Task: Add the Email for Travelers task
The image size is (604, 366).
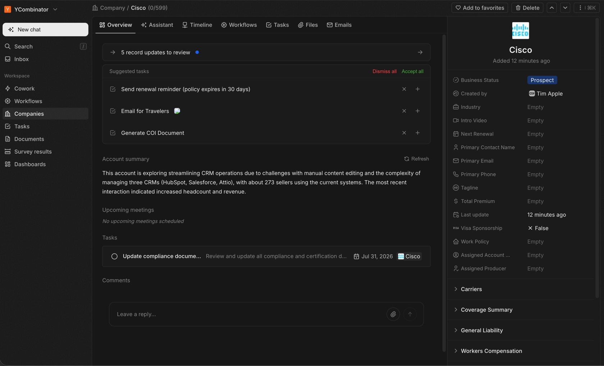Action: (x=417, y=111)
